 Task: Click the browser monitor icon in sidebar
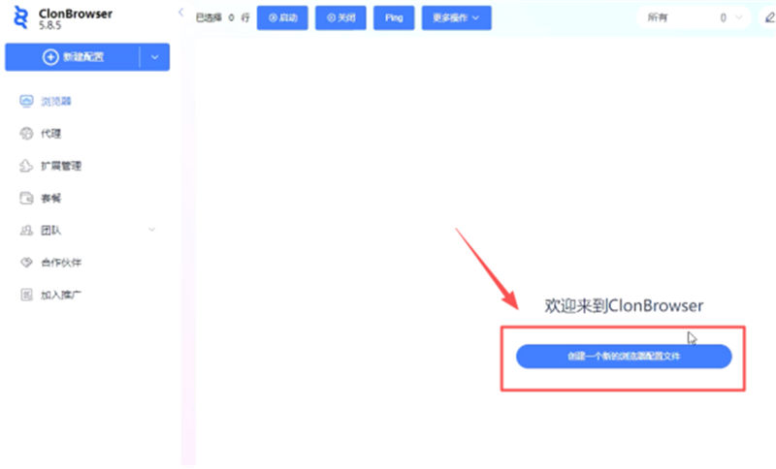coord(26,102)
